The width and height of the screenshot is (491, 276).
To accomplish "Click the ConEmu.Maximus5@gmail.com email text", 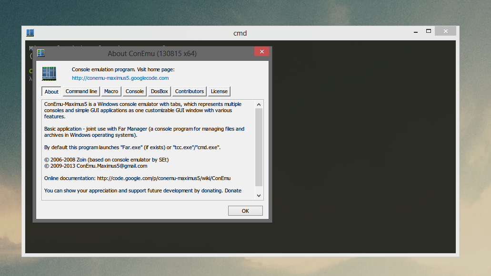I will [112, 166].
